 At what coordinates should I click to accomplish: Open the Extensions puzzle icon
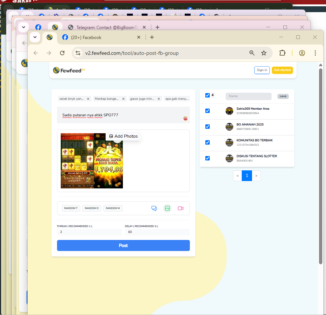[282, 53]
